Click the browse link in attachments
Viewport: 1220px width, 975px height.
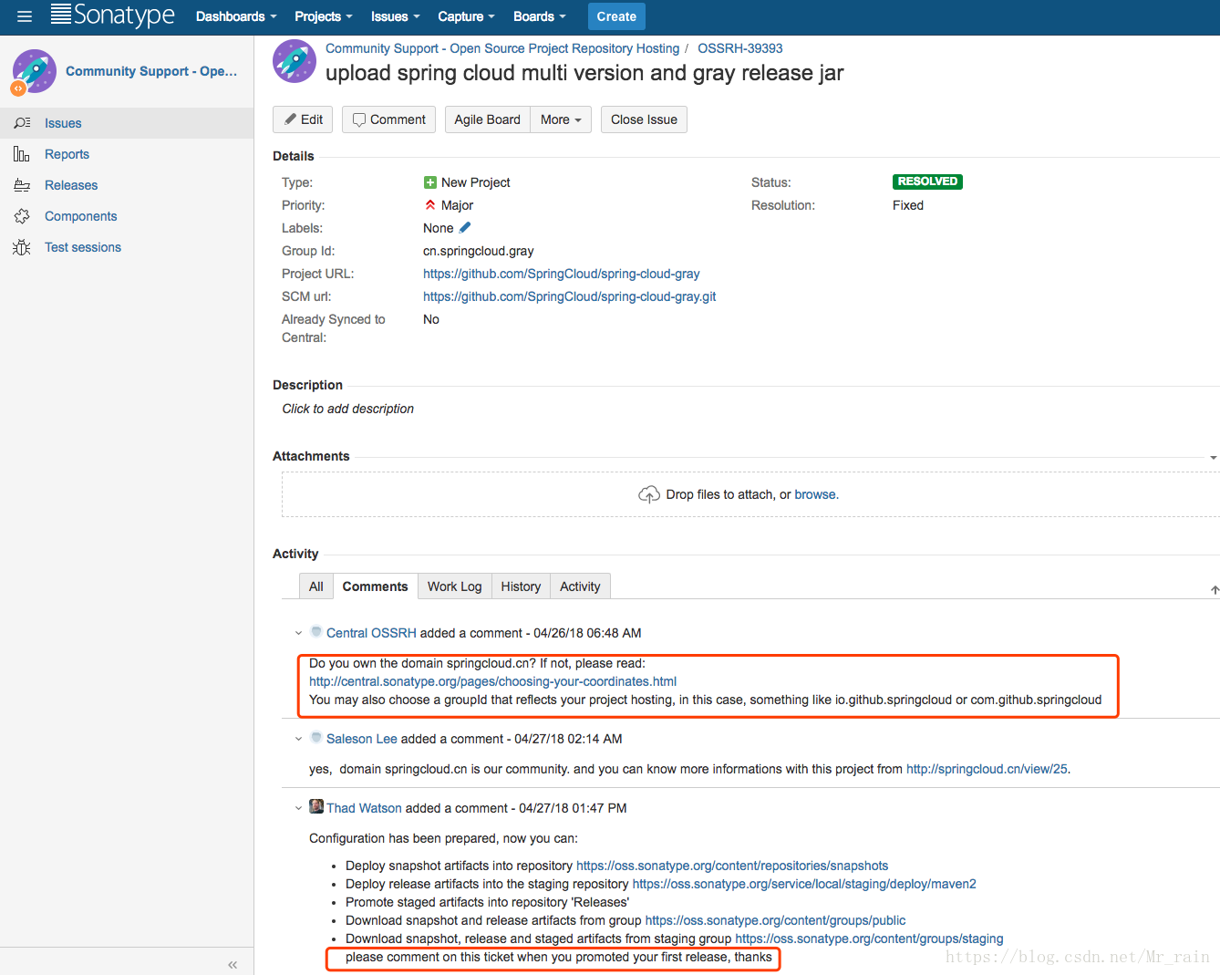pyautogui.click(x=815, y=494)
